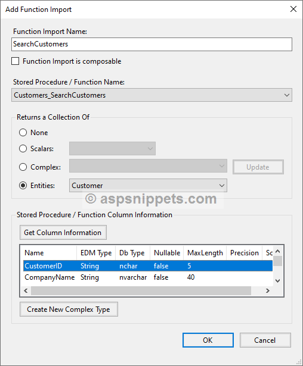Select the CompanyName row in column list

click(148, 277)
